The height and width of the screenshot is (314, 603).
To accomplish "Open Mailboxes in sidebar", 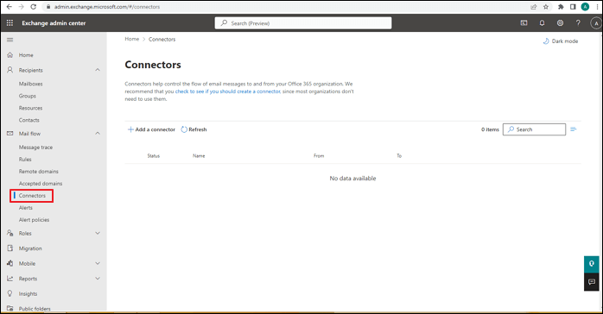I will (31, 84).
